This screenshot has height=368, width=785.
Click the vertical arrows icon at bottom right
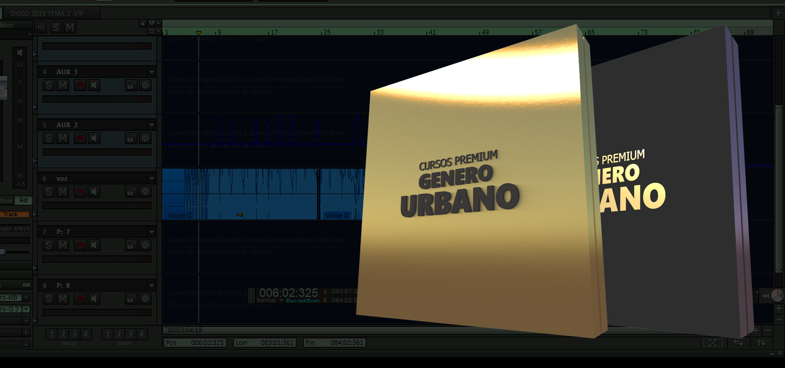point(761,343)
